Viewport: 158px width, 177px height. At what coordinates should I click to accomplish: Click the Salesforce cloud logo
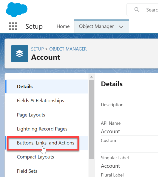tap(17, 10)
